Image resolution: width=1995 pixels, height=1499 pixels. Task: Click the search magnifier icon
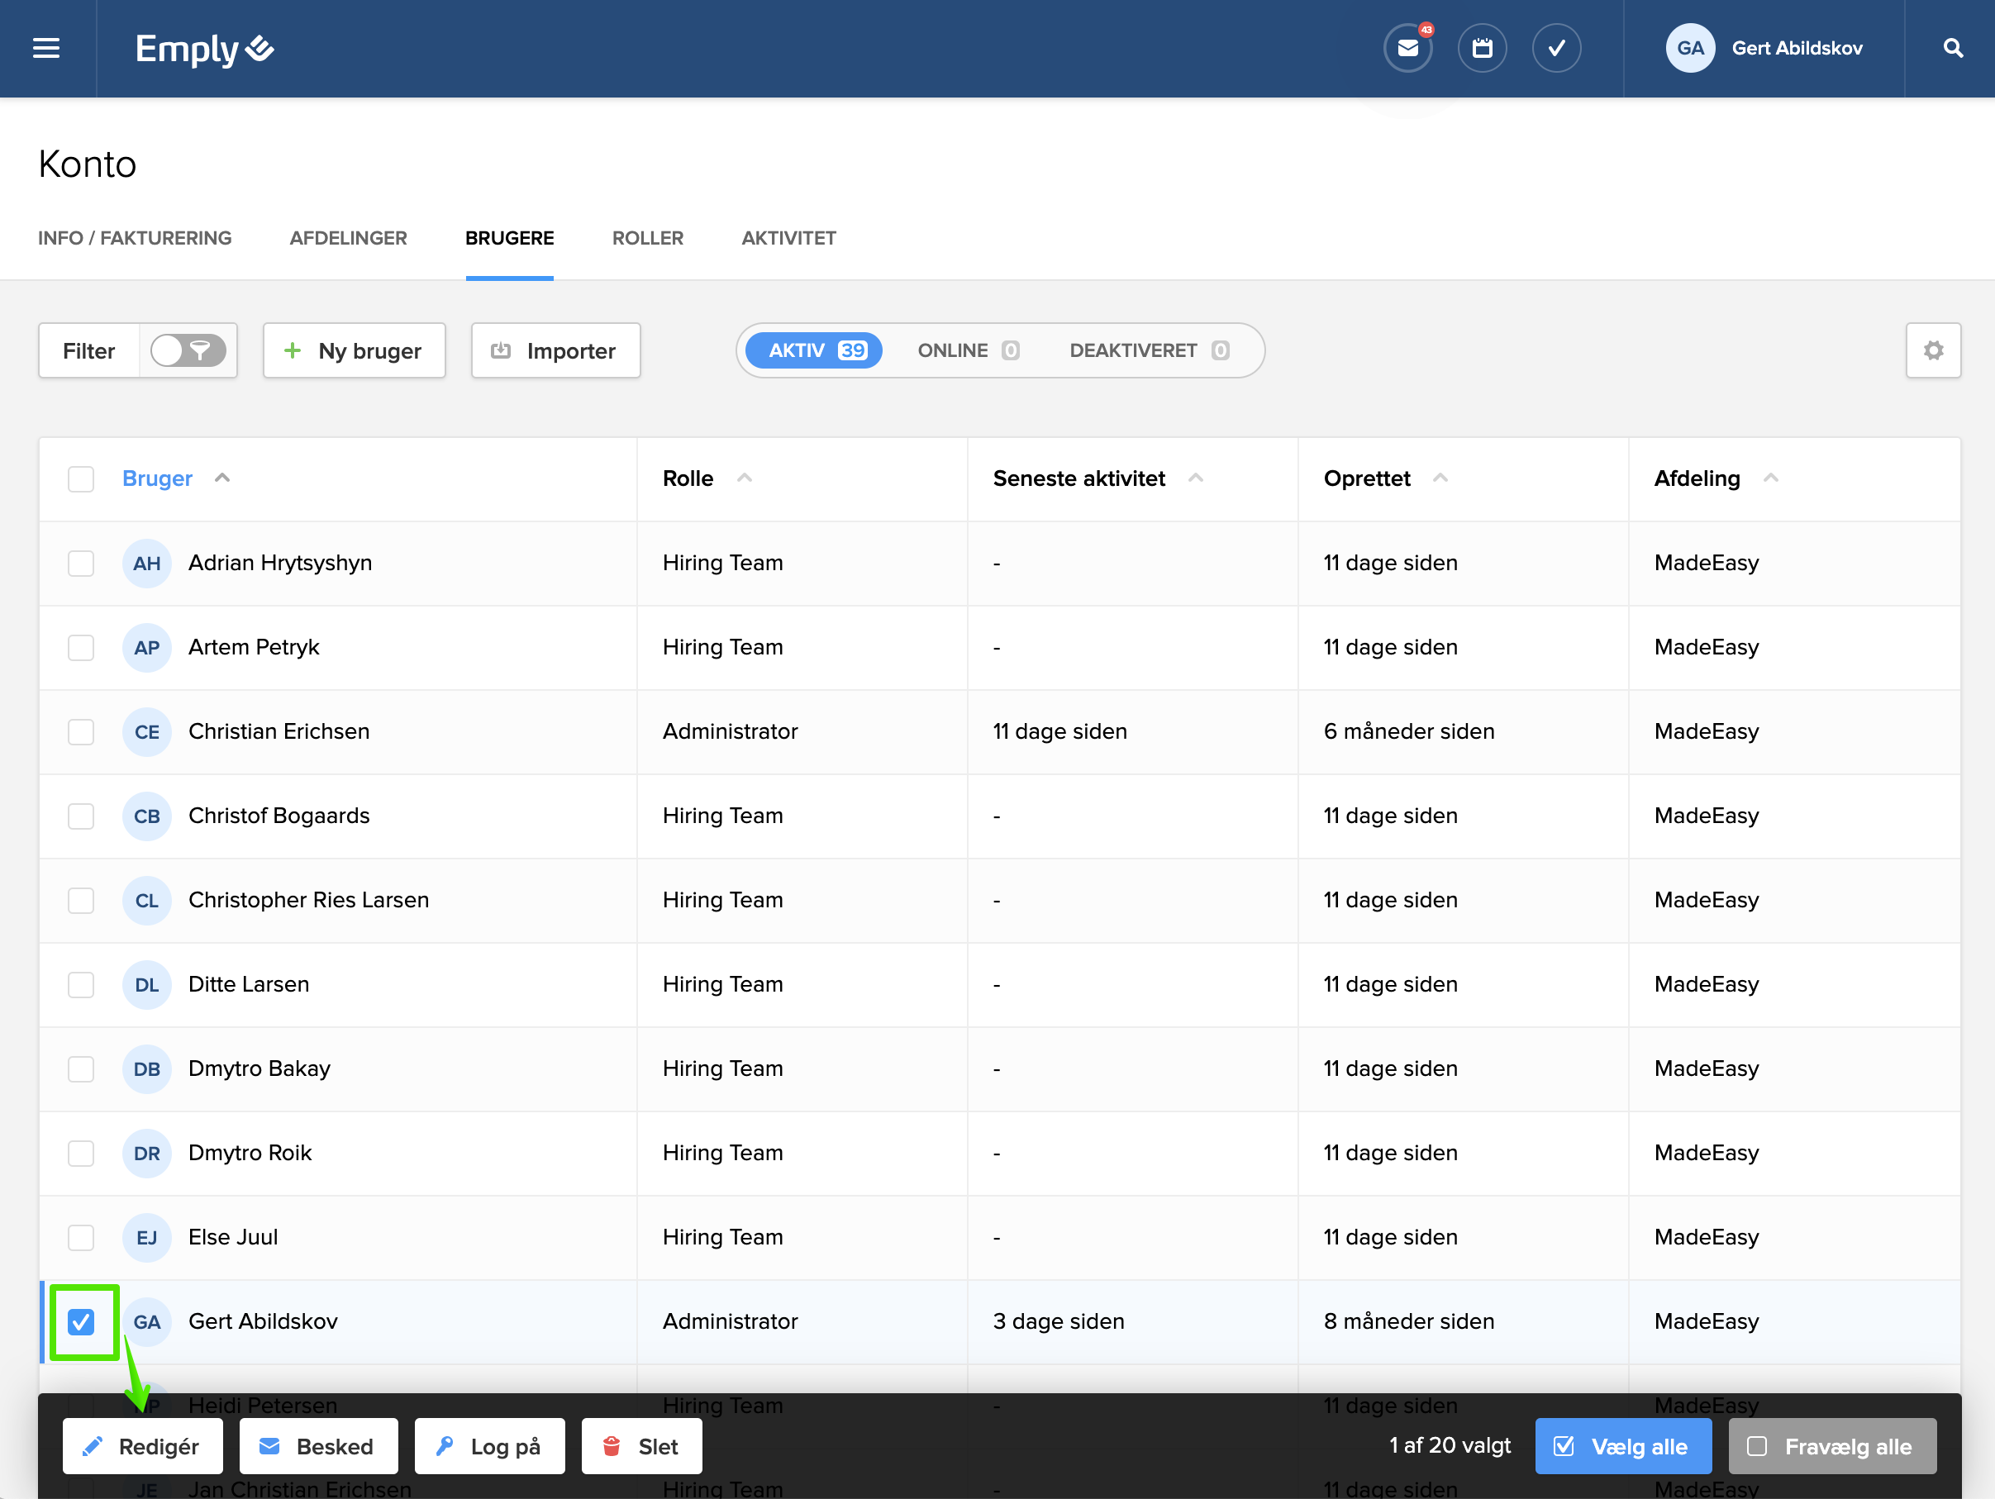(1953, 49)
